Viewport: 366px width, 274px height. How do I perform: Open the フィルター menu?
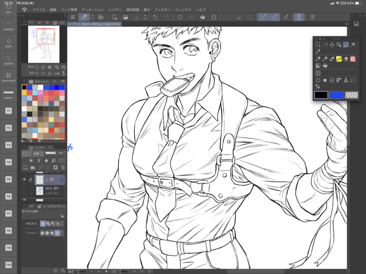(x=163, y=10)
